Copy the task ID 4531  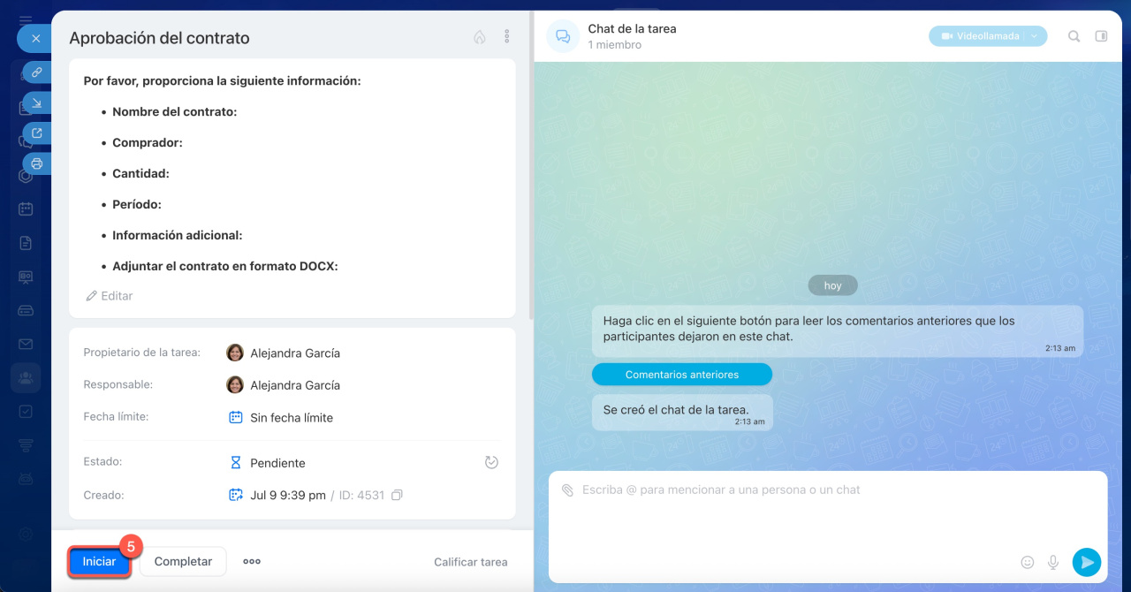click(397, 496)
